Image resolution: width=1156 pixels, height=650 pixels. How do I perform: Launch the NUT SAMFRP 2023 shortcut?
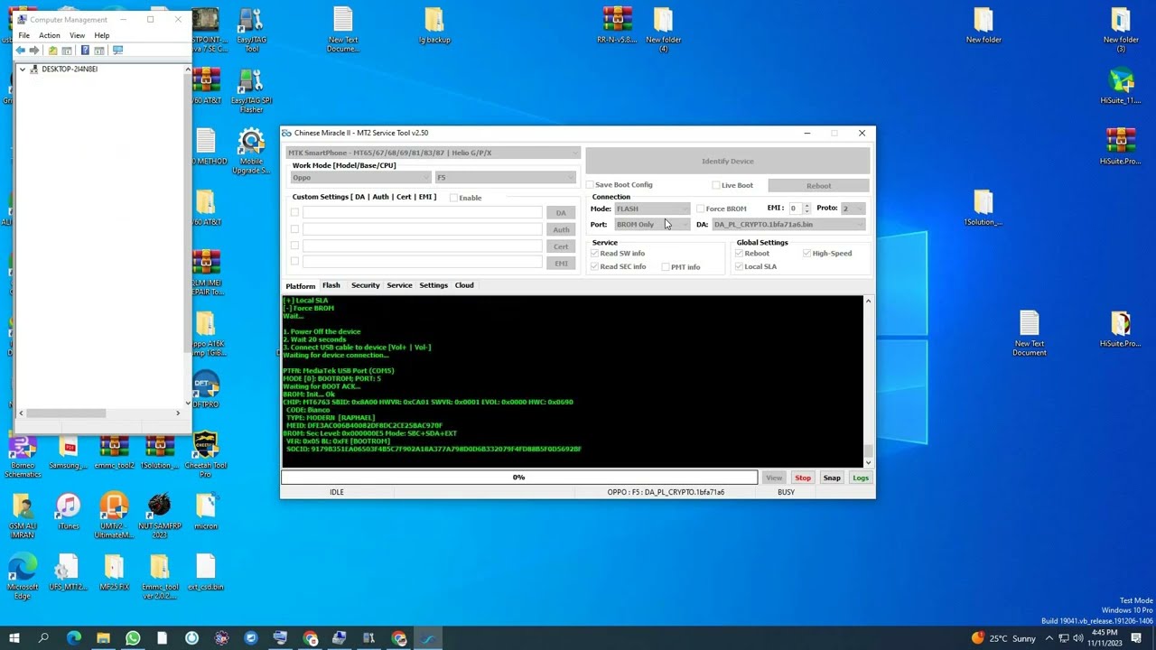(160, 517)
